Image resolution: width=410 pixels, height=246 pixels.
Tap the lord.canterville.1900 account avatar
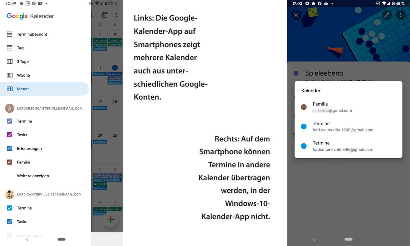point(10,194)
